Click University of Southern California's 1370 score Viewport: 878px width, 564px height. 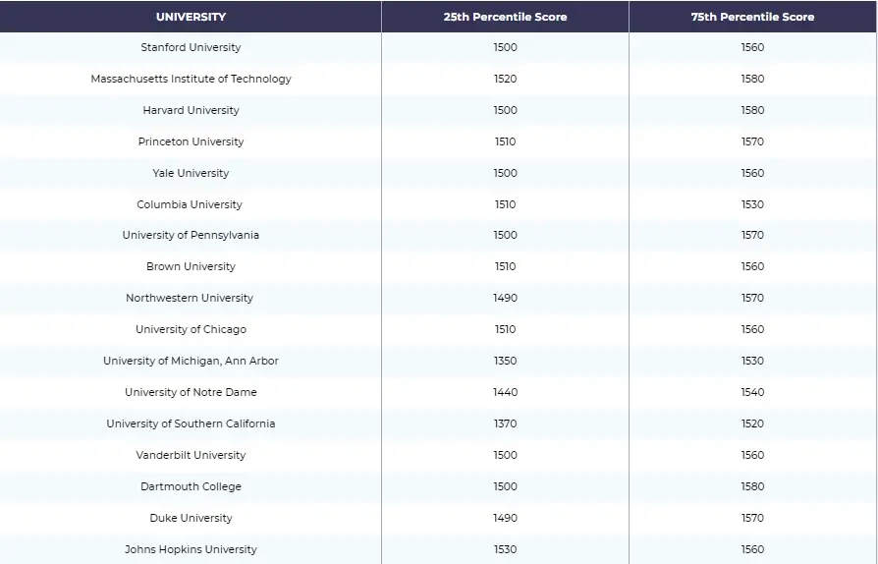[x=505, y=423]
